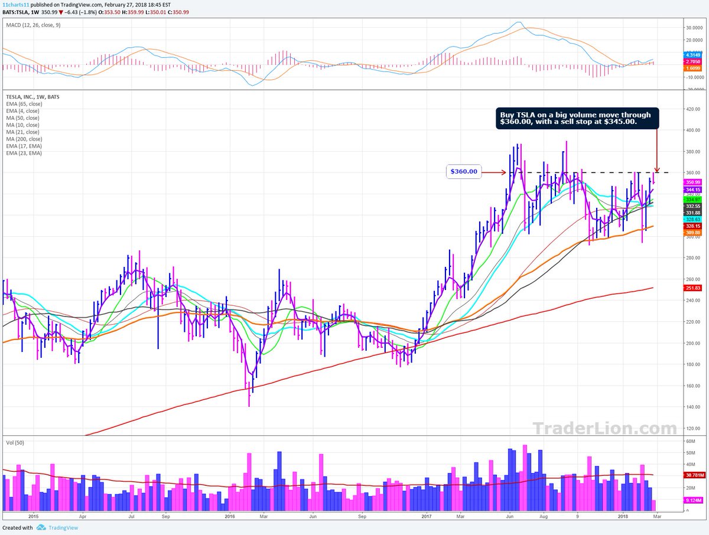
Task: Open the 11charts11 author link
Action: tap(15, 4)
